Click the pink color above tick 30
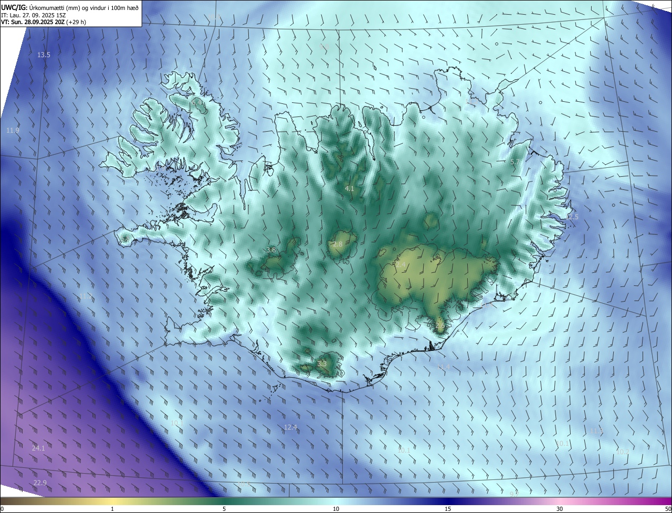Viewport: 672px width, 513px height. [x=560, y=501]
